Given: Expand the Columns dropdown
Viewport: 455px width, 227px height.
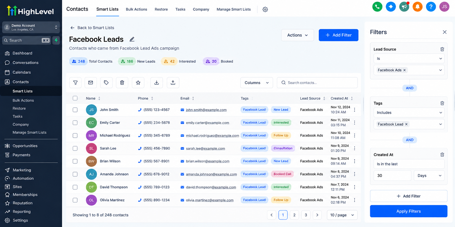Looking at the screenshot, I should coord(256,83).
